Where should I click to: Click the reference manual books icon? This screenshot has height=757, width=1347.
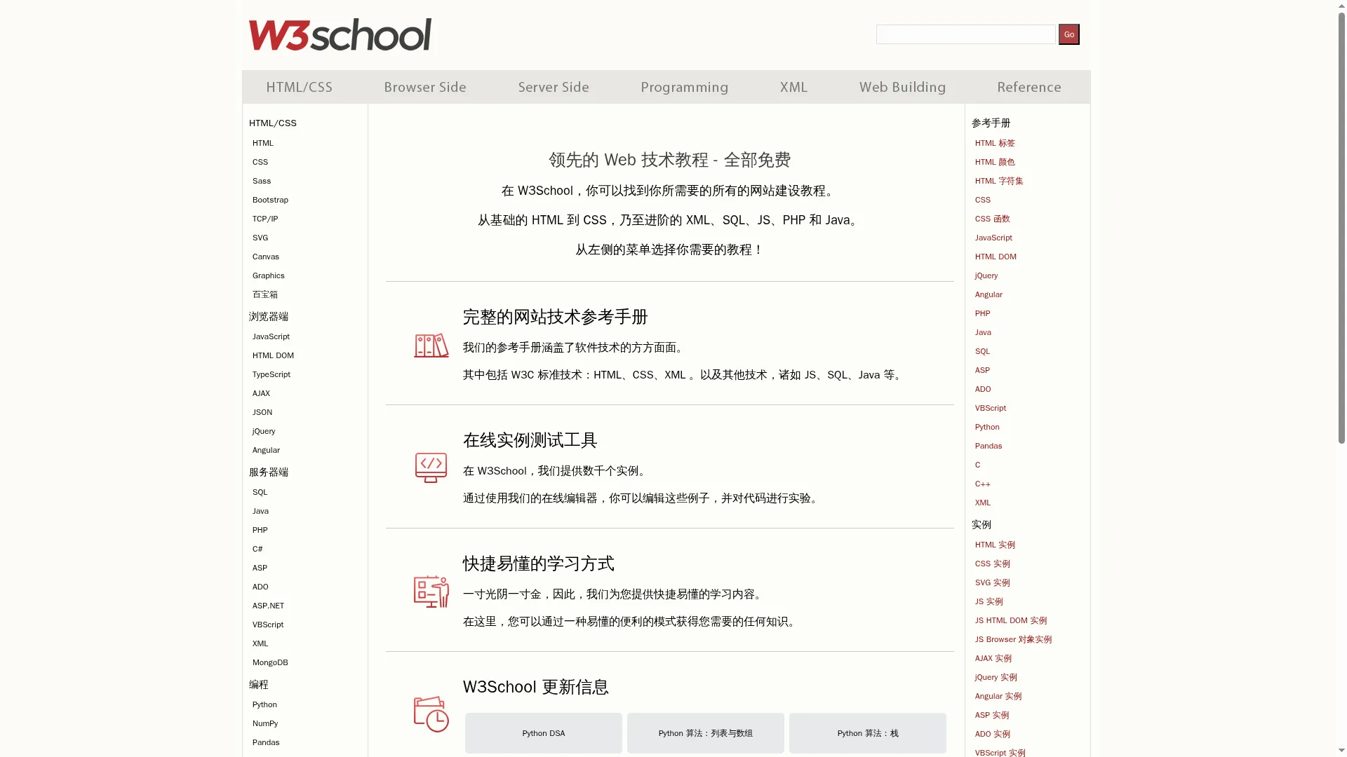coord(430,345)
